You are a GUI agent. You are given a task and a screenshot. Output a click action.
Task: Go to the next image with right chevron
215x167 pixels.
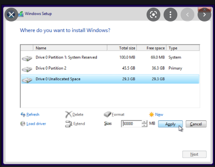pos(204,15)
